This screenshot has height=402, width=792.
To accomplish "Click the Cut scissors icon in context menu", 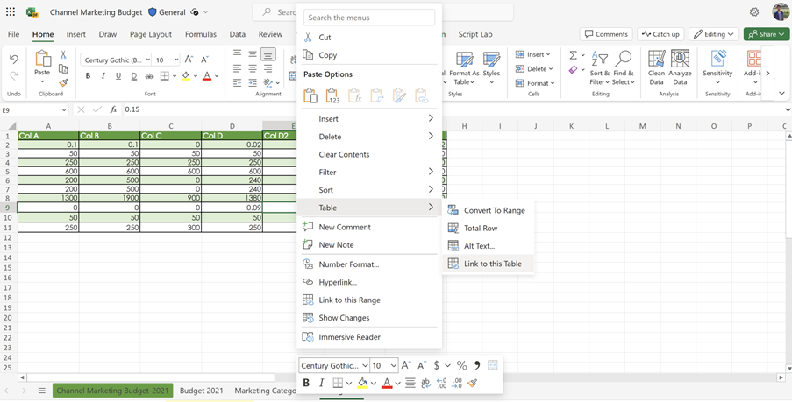I will tap(308, 37).
